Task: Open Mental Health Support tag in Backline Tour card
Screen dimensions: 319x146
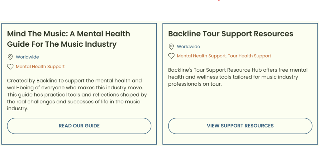Action: 202,56
